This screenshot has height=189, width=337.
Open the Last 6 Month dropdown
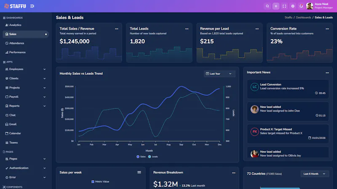click(315, 174)
